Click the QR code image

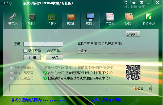pos(133,73)
